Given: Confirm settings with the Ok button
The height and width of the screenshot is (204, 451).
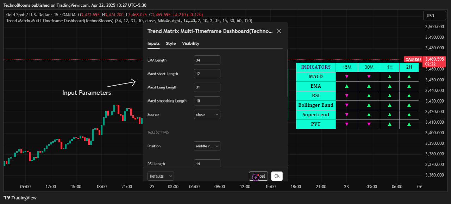Looking at the screenshot, I should pos(277,176).
